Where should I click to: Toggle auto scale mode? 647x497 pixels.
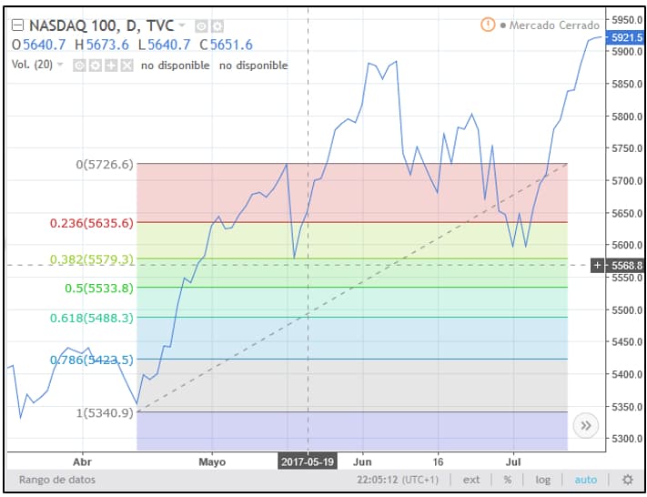coord(585,480)
